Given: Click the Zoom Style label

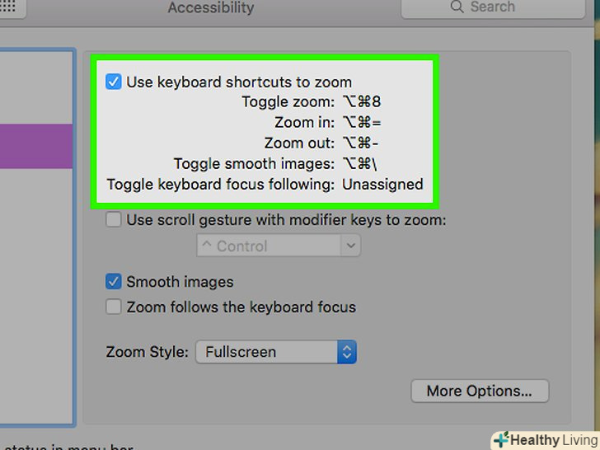Looking at the screenshot, I should point(147,352).
